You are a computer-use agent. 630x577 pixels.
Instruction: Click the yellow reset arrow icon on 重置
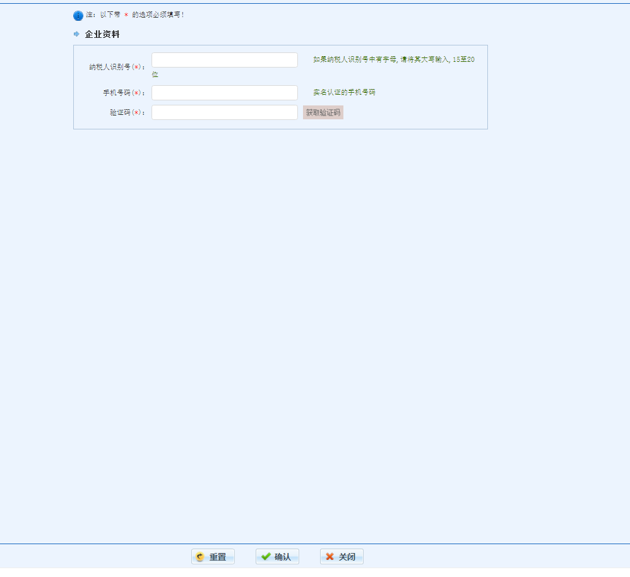199,557
